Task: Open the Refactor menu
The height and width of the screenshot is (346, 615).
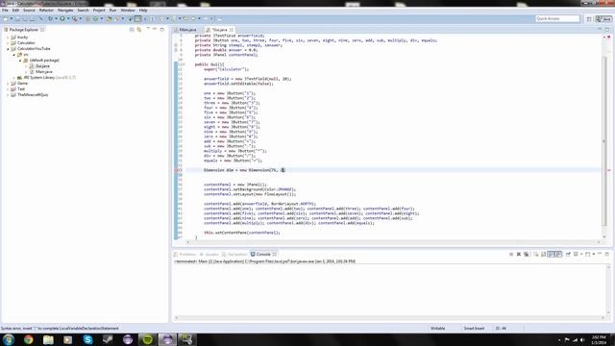Action: 46,11
